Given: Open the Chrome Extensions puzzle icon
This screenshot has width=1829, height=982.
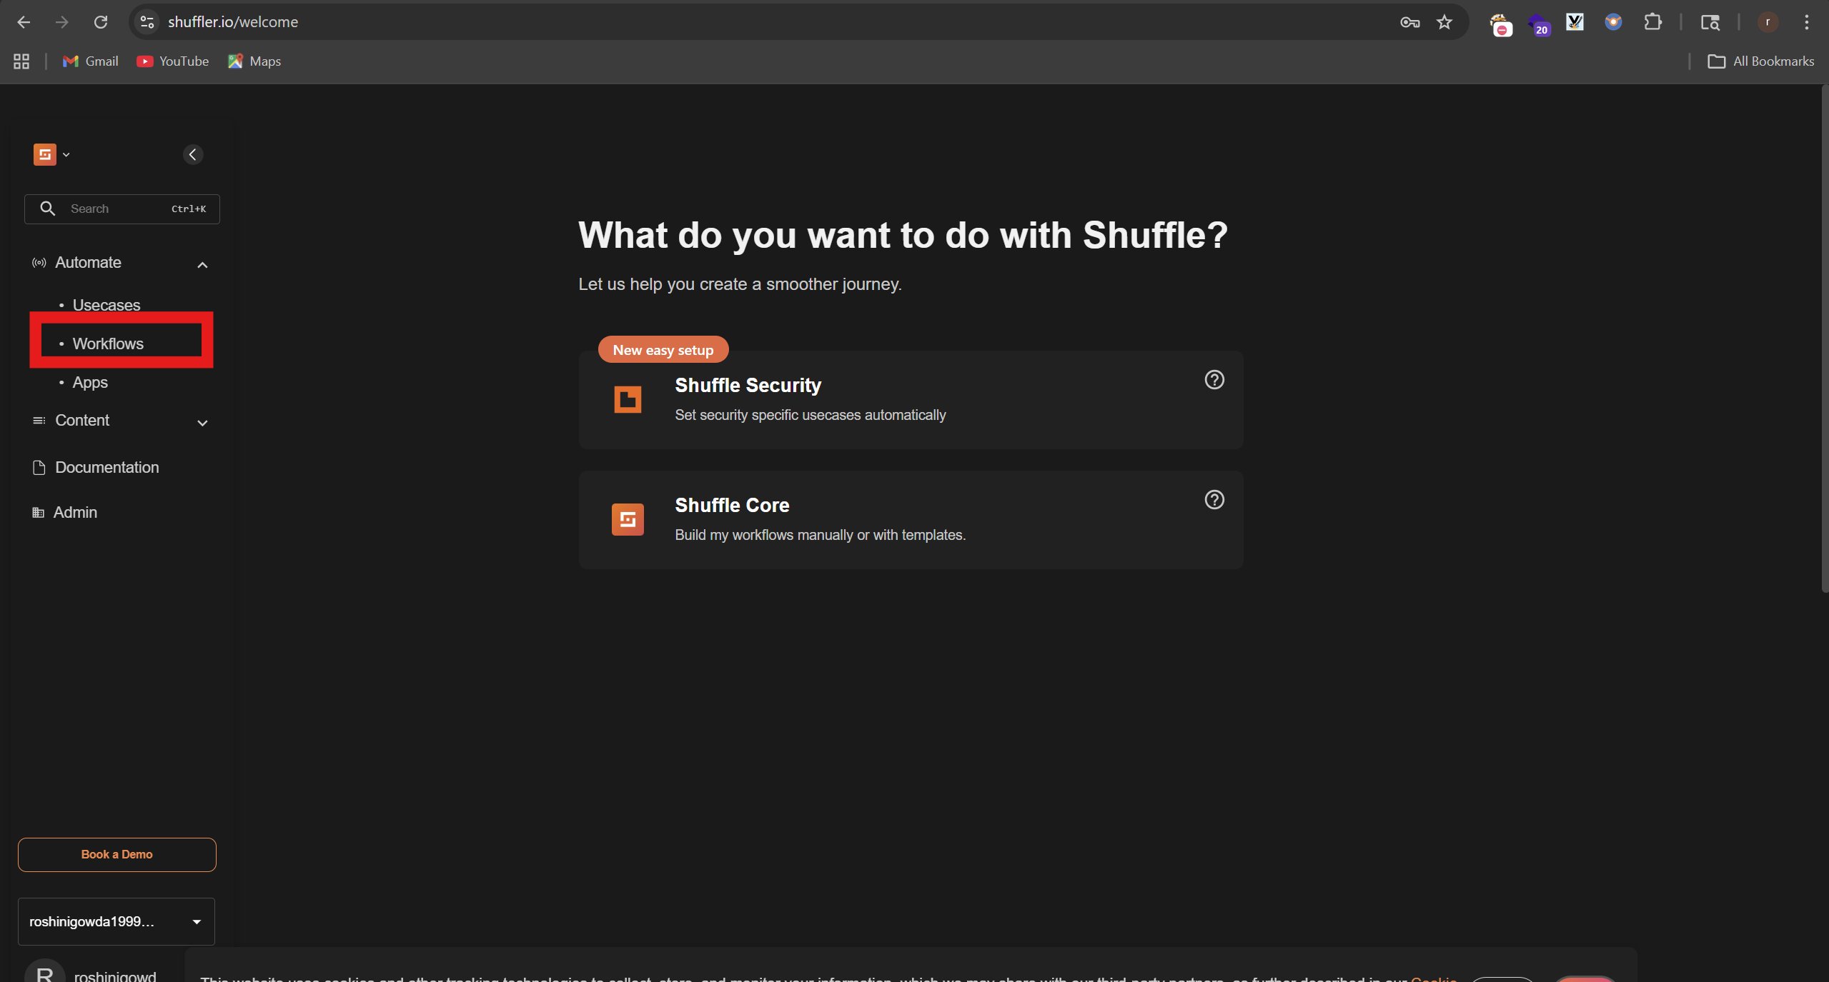Looking at the screenshot, I should point(1652,22).
